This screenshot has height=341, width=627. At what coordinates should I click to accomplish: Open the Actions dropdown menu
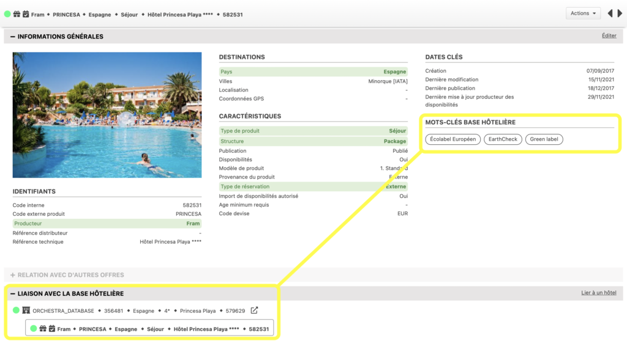coord(582,13)
